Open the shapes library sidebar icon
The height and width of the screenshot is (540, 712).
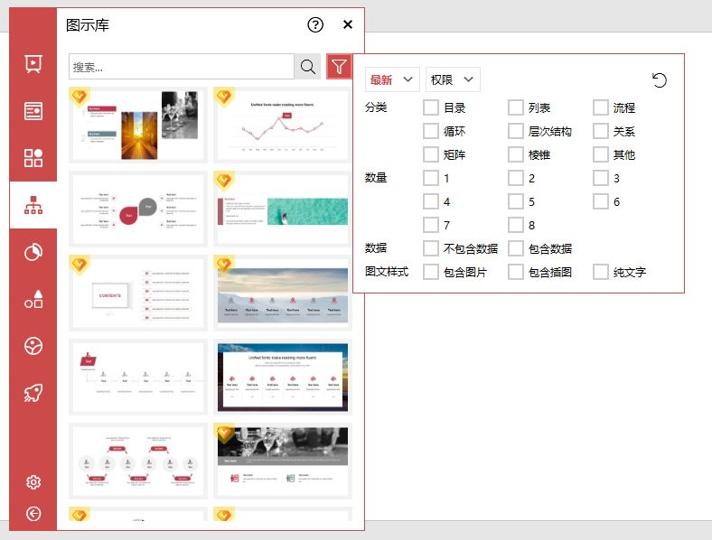[x=33, y=300]
